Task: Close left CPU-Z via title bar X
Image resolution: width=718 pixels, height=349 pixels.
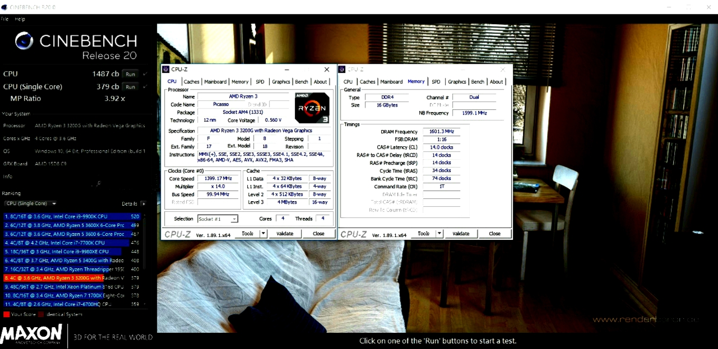Action: coord(327,69)
